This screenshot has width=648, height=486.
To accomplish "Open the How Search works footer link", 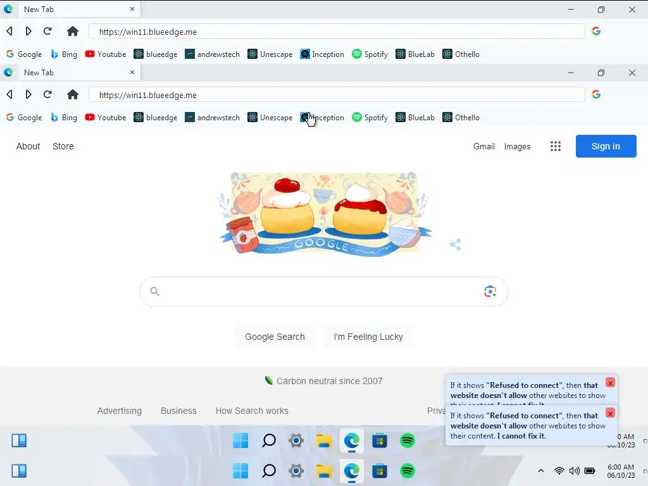I will coord(252,411).
